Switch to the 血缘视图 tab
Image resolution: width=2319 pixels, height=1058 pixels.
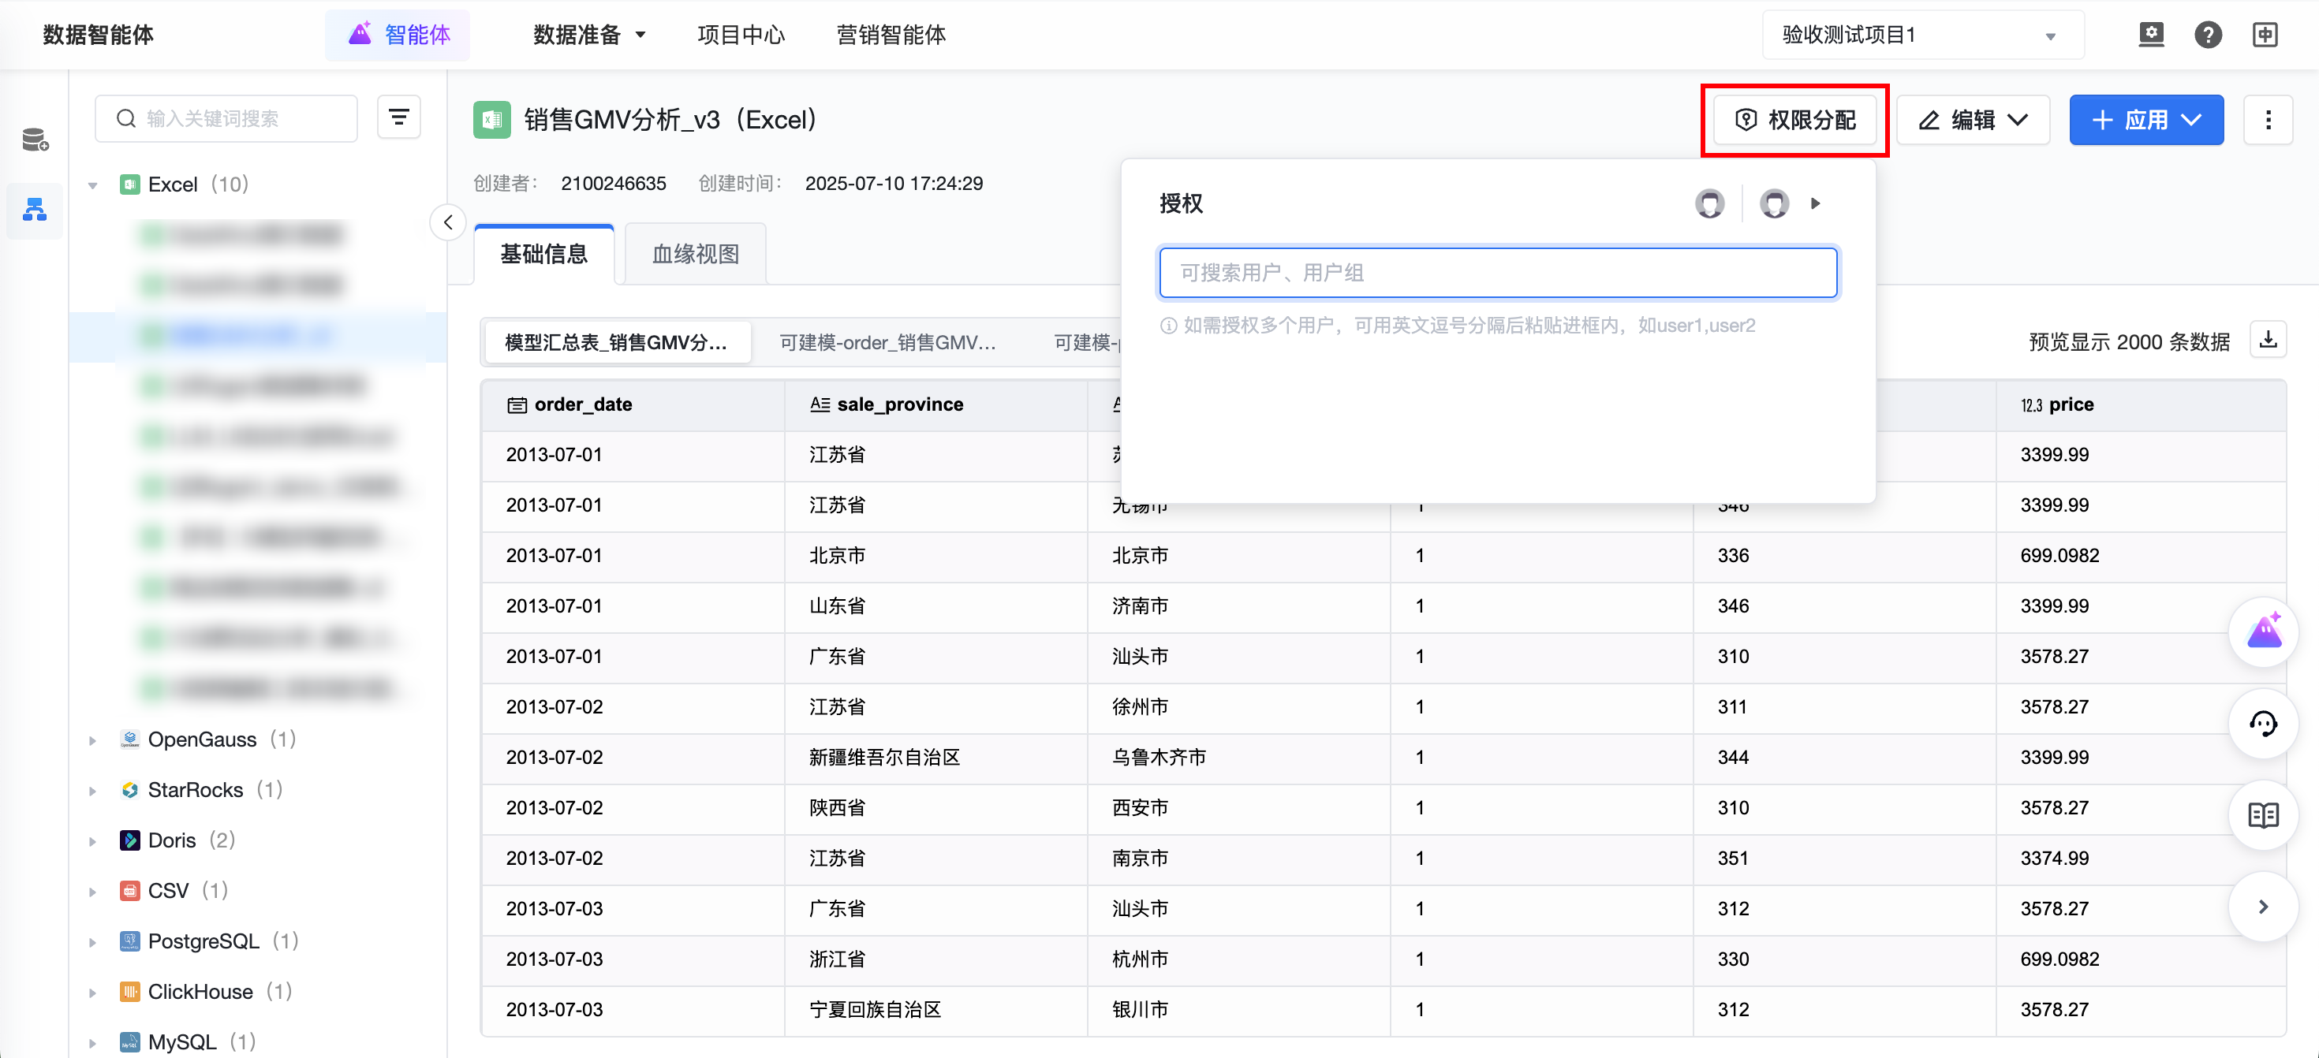coord(695,254)
